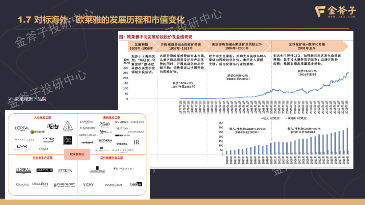The image size is (365, 205).
Task: Select the Urban Decay logo
Action: coord(102,149)
